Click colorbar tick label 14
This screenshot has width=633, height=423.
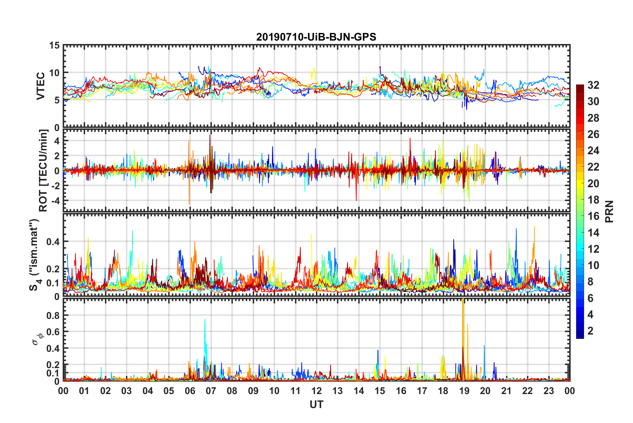click(x=593, y=233)
